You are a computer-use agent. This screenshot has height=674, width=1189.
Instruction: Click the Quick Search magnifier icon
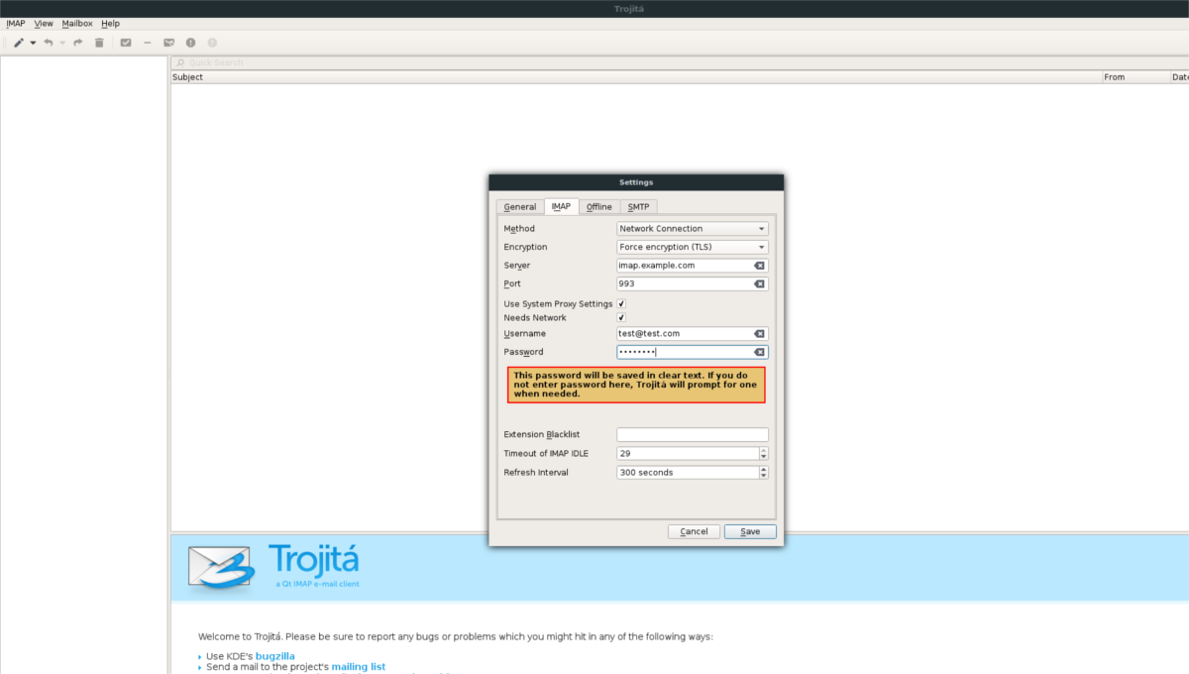[180, 62]
